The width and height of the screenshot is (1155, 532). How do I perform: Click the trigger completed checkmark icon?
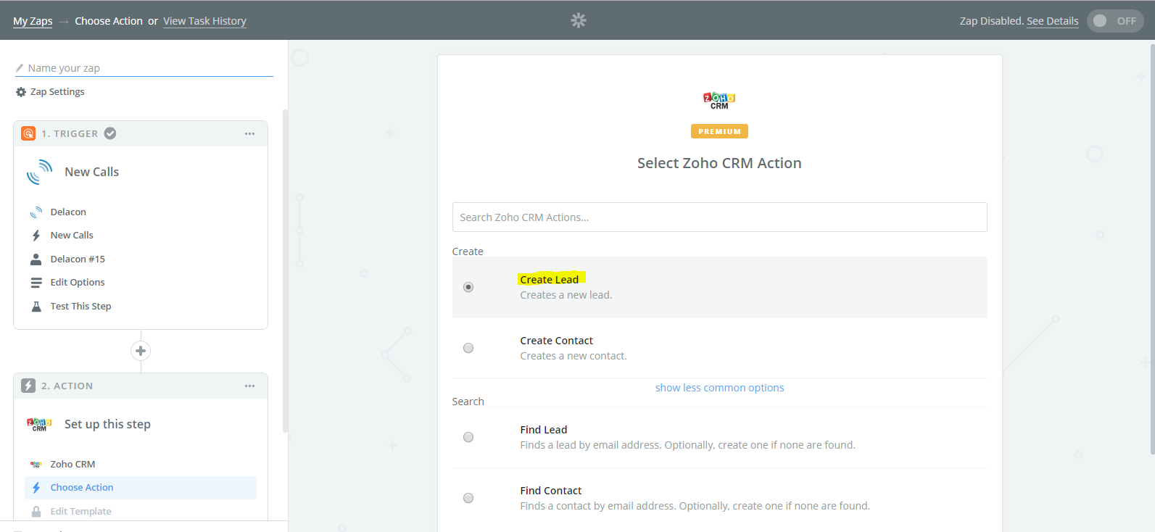[110, 133]
